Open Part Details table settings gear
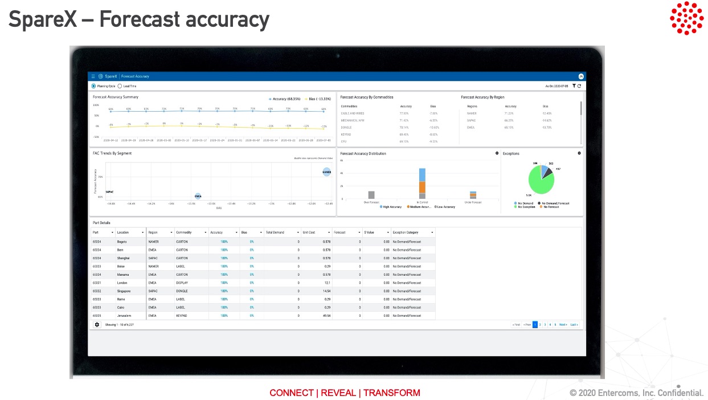The height and width of the screenshot is (400, 708). point(97,325)
